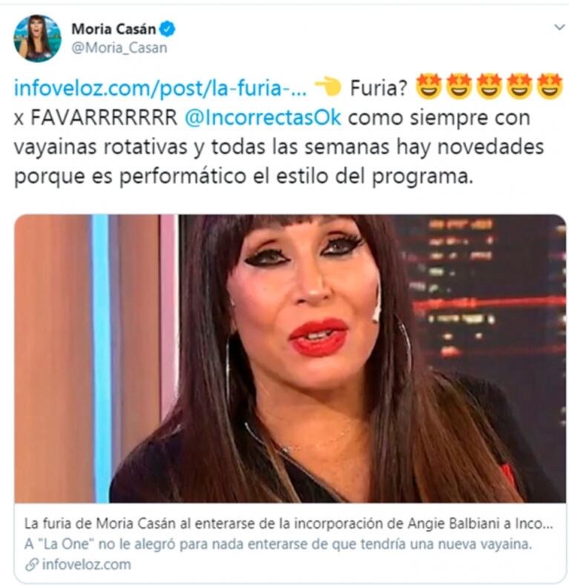Open Moria Casán's profile avatar

[x=37, y=39]
